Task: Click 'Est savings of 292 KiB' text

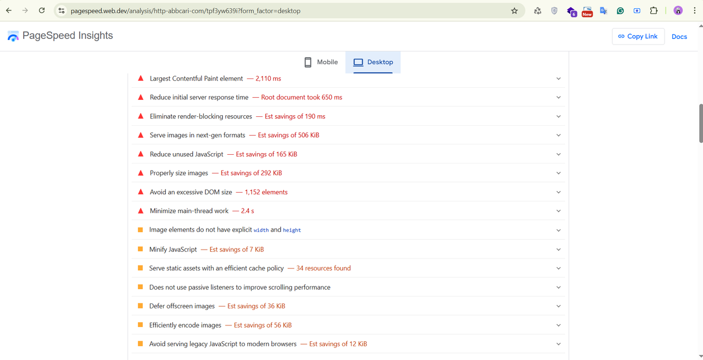Action: [251, 173]
